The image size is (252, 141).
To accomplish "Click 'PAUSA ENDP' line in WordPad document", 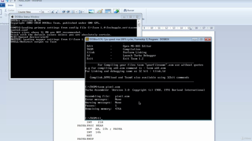I will pos(85,139).
